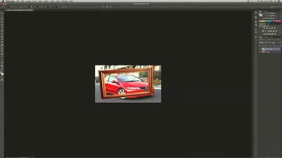282x158 pixels.
Task: Open the layer blend mode dropdown
Action: click(x=265, y=43)
